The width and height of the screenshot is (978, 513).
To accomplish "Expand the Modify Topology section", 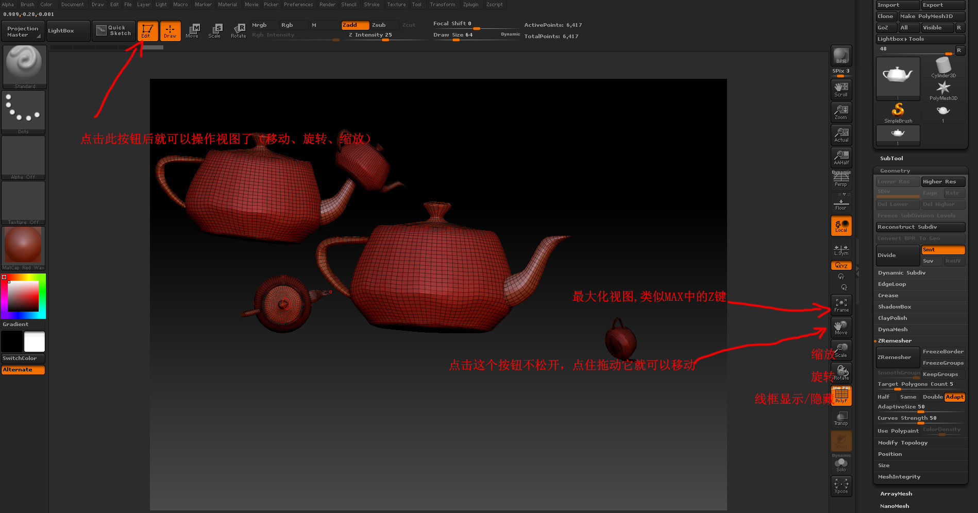I will (x=903, y=443).
